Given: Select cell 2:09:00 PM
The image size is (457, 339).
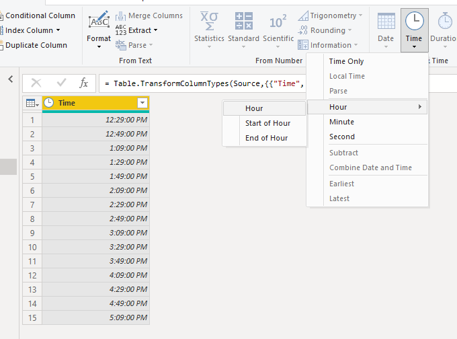Looking at the screenshot, I should 95,190.
